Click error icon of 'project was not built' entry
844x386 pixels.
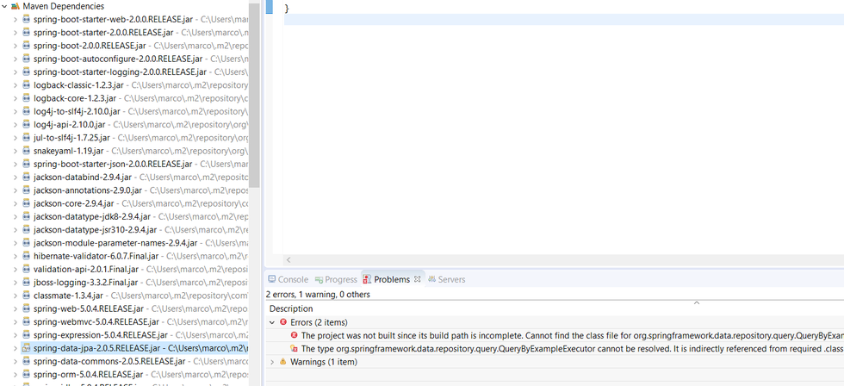click(294, 335)
